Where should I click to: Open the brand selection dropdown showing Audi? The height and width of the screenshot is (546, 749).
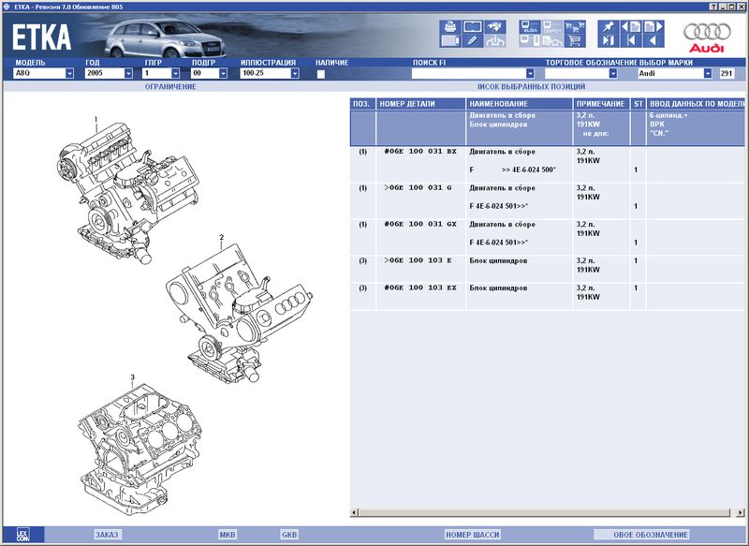point(707,73)
